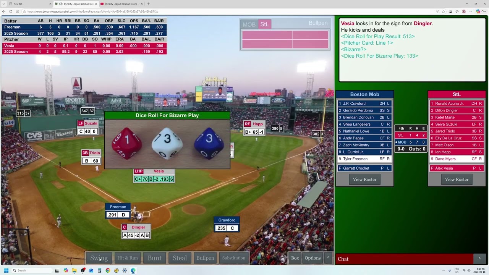Select StL tab in bullpen panel
Image resolution: width=489 pixels, height=275 pixels.
(x=264, y=24)
